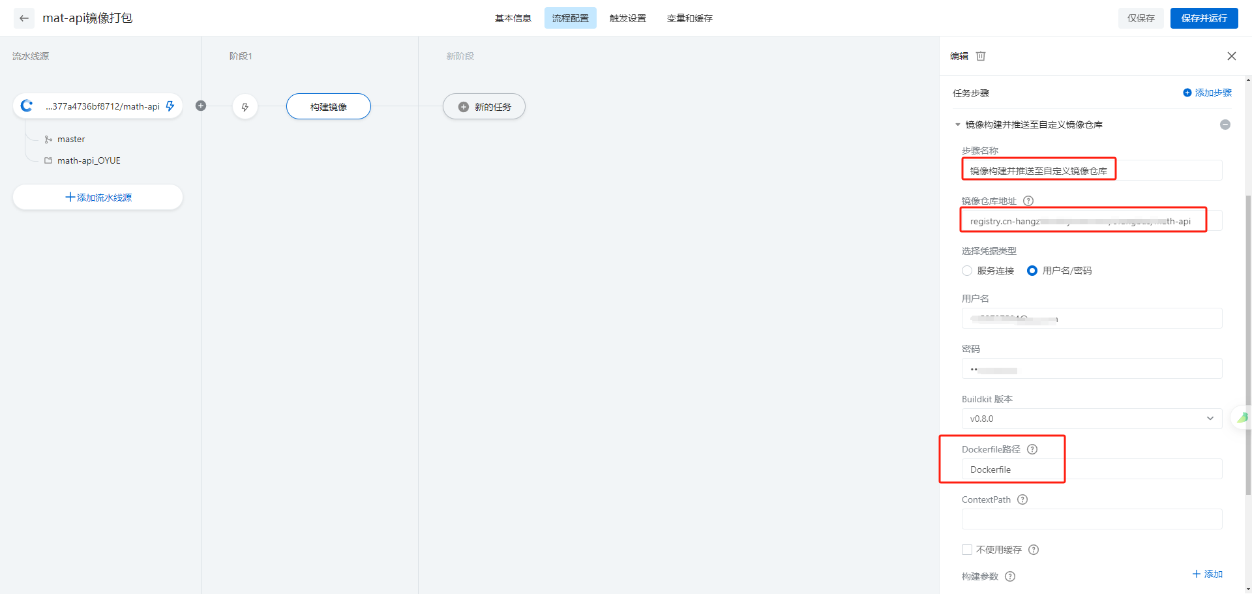
Task: Click the plus circle after the pipeline source
Action: (201, 106)
